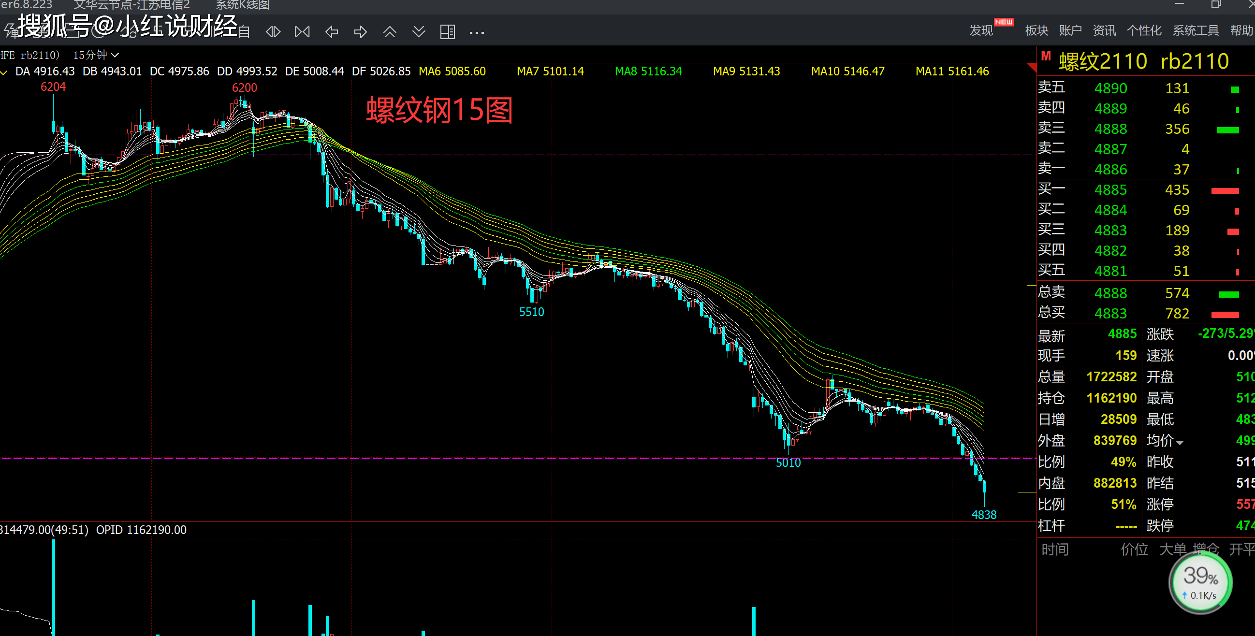Click the right arrow scroll icon
Image resolution: width=1255 pixels, height=636 pixels.
coord(361,32)
